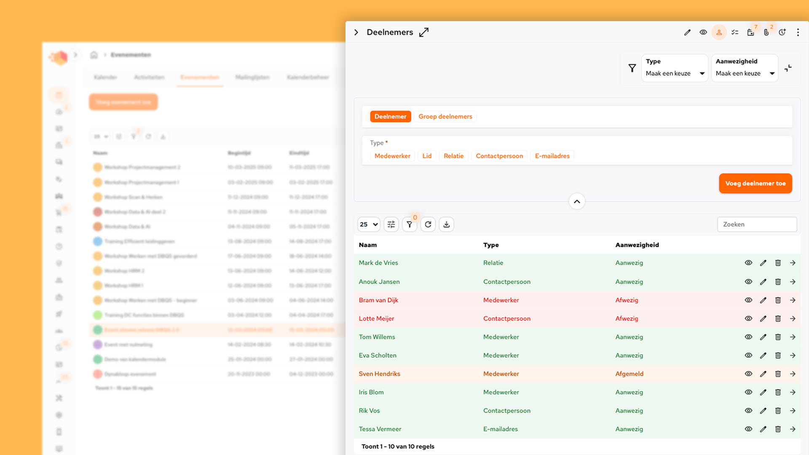Switch to Groep deelnemers option
The width and height of the screenshot is (809, 455).
coord(445,117)
